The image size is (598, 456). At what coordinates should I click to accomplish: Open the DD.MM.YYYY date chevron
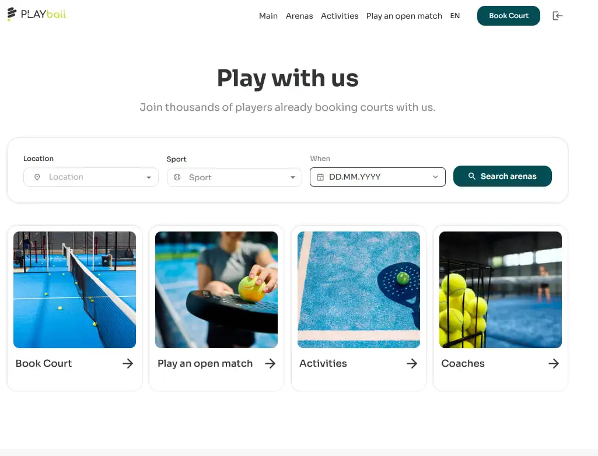click(x=435, y=177)
